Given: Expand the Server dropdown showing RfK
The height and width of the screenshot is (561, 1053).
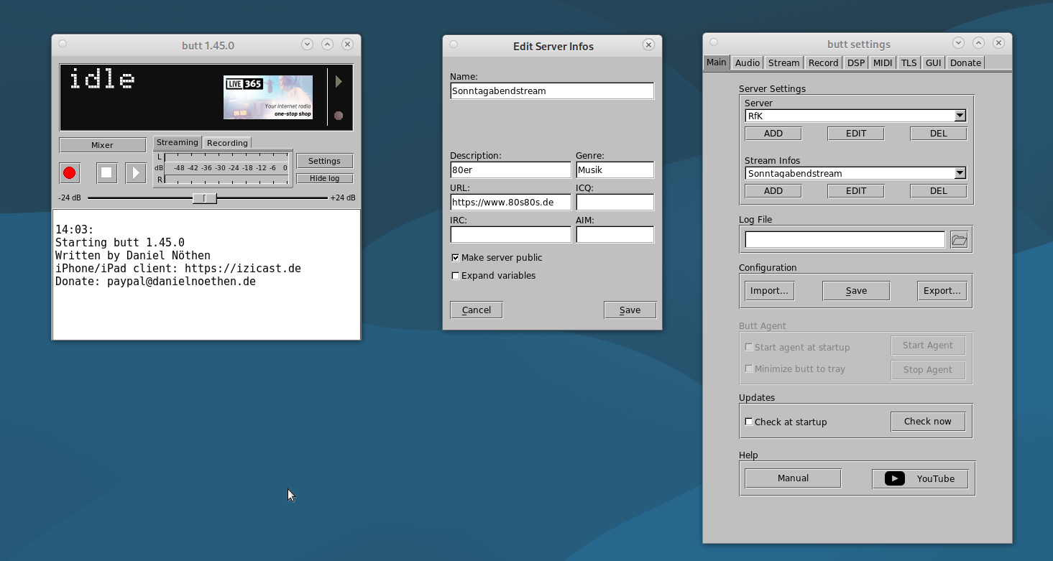Looking at the screenshot, I should click(x=960, y=116).
